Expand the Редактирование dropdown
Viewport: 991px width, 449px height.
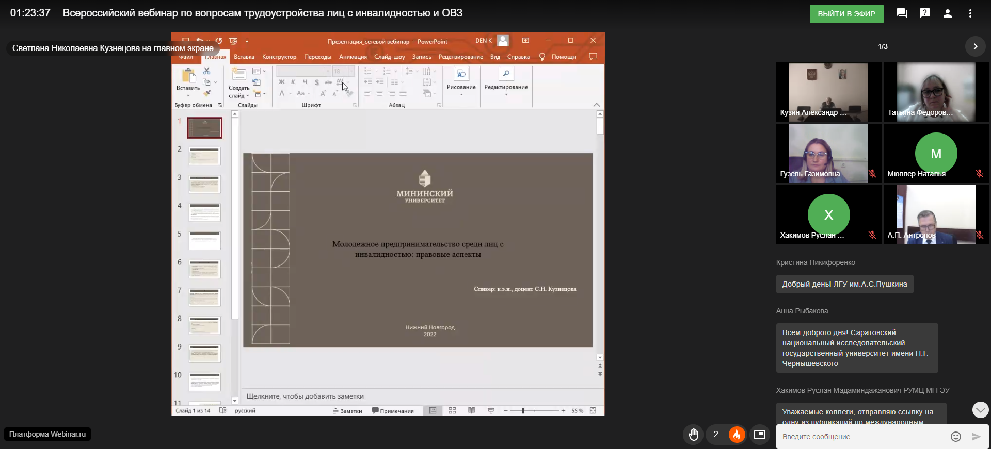pos(506,81)
